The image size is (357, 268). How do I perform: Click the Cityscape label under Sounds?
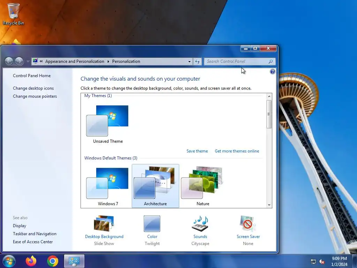point(200,243)
